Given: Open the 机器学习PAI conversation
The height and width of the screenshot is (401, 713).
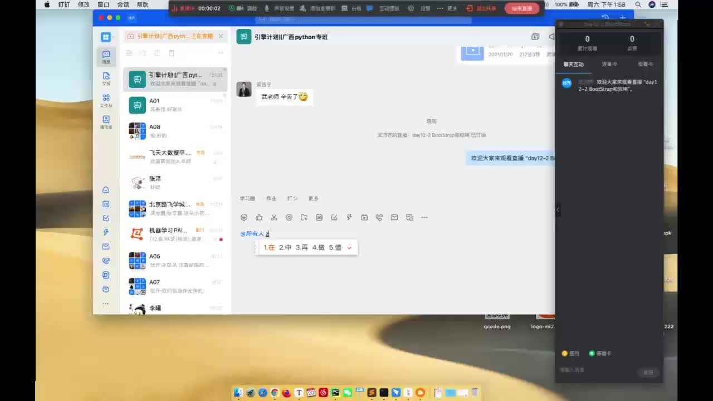Looking at the screenshot, I should point(175,234).
